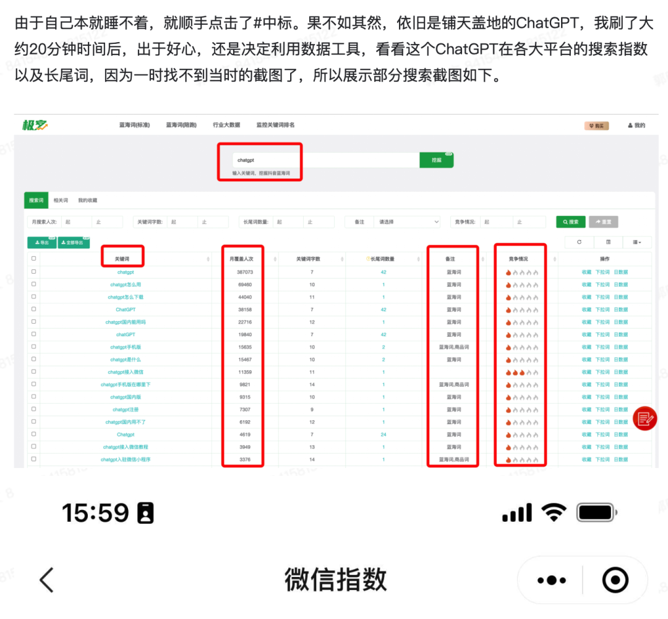
Task: Open 蓝海词(陪跑) menu item
Action: tap(181, 125)
